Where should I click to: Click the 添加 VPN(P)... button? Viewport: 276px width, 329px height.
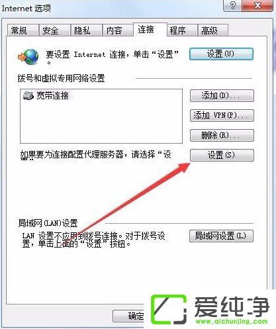point(222,115)
